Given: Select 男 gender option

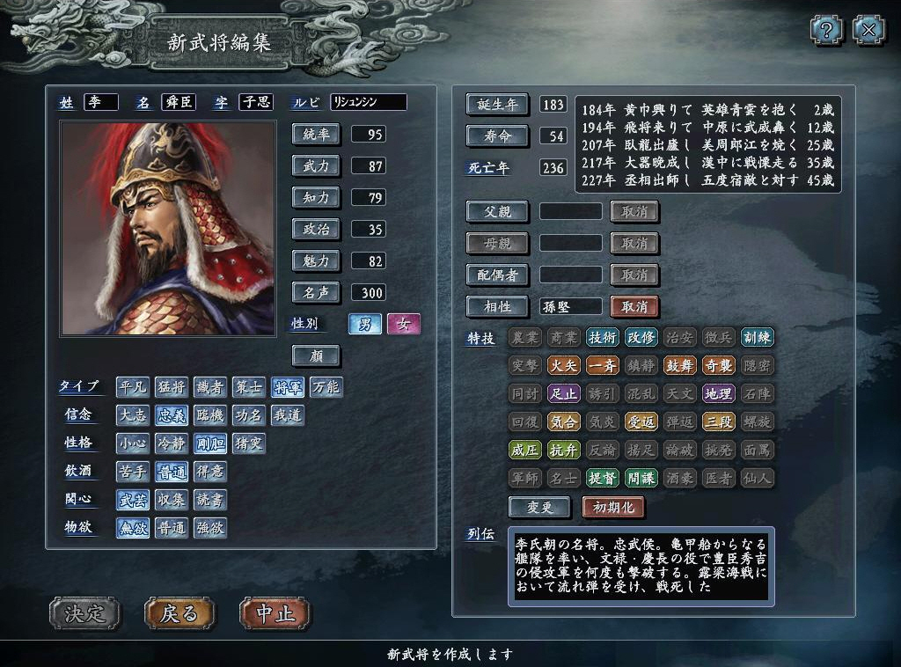Looking at the screenshot, I should 365,325.
